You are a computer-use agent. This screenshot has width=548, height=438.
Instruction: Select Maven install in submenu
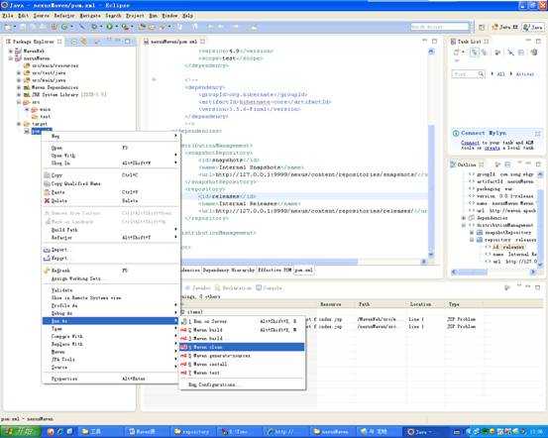click(242, 365)
